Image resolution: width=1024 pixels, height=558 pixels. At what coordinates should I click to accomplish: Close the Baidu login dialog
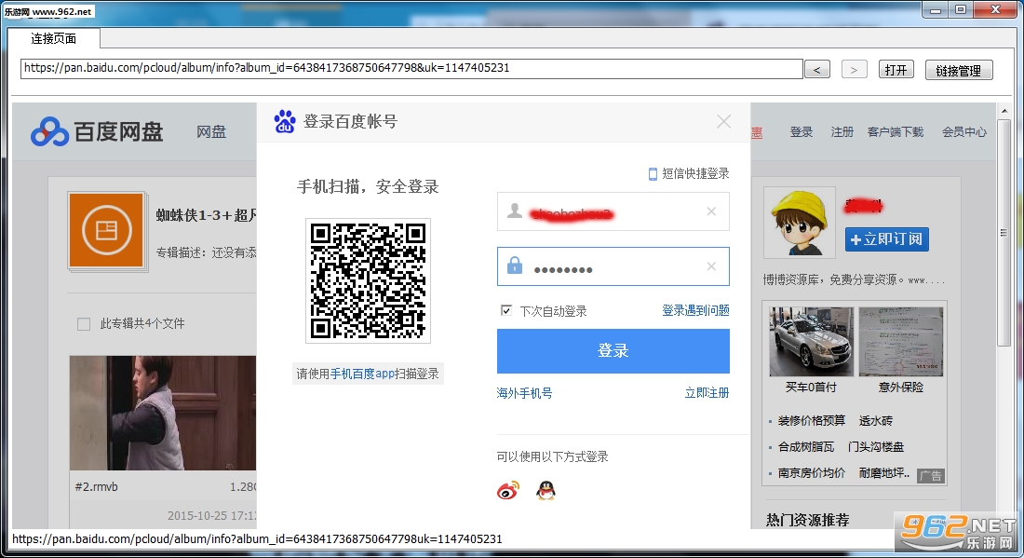click(x=723, y=121)
